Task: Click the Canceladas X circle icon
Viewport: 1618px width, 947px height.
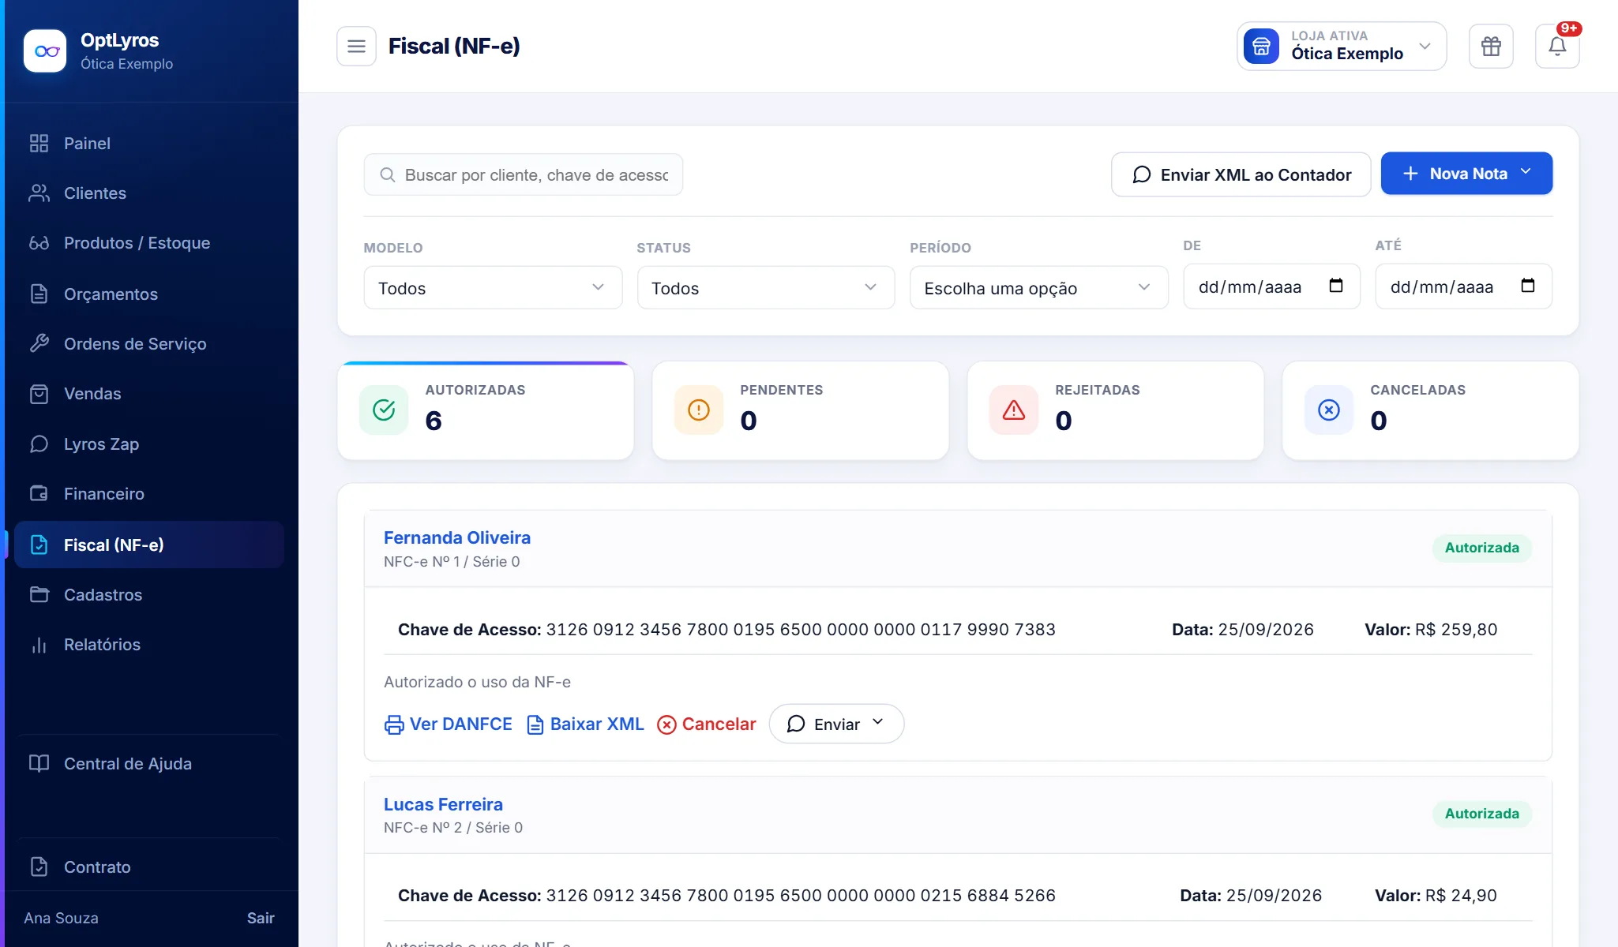Action: point(1329,410)
